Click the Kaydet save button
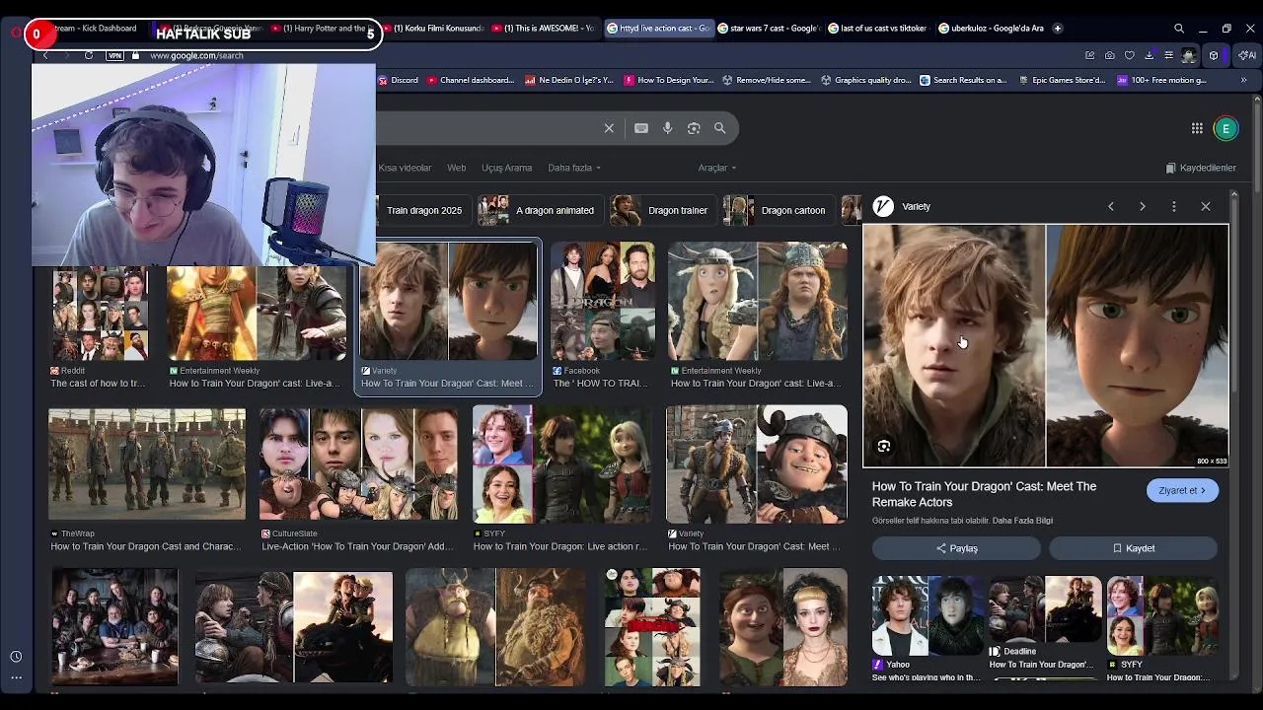This screenshot has width=1263, height=710. point(1133,548)
